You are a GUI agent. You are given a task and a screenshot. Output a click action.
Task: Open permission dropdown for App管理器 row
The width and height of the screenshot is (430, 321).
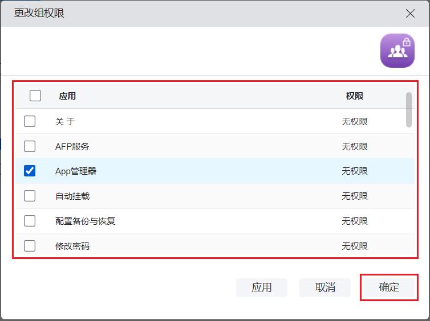(x=354, y=171)
